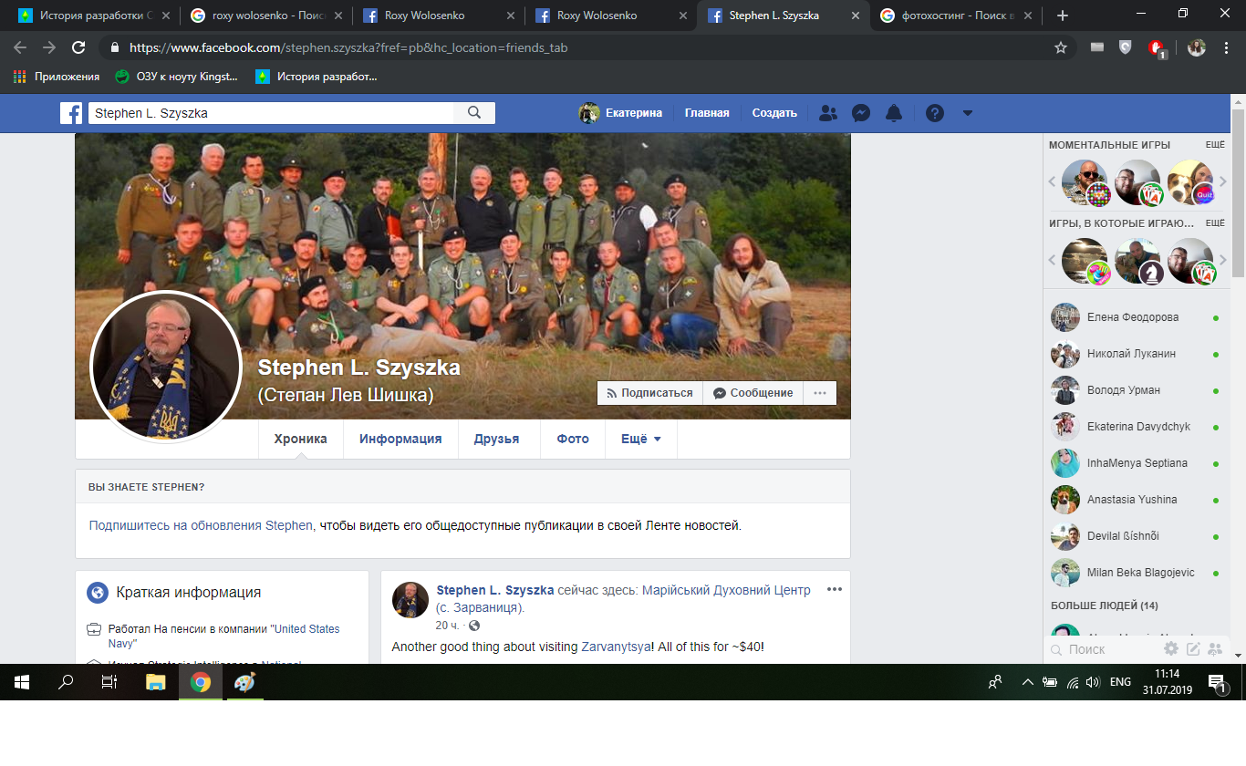Image resolution: width=1246 pixels, height=766 pixels.
Task: Open chat with InhaMenya Septiana
Action: click(x=1135, y=463)
